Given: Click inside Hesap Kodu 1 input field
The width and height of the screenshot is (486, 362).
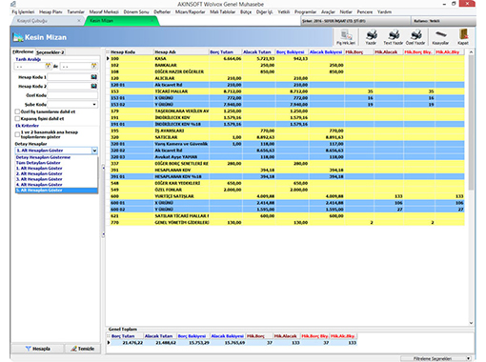Looking at the screenshot, I should 70,77.
